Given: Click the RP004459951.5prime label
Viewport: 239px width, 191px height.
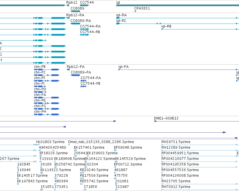Looking at the screenshot, I should pyautogui.click(x=180, y=153).
